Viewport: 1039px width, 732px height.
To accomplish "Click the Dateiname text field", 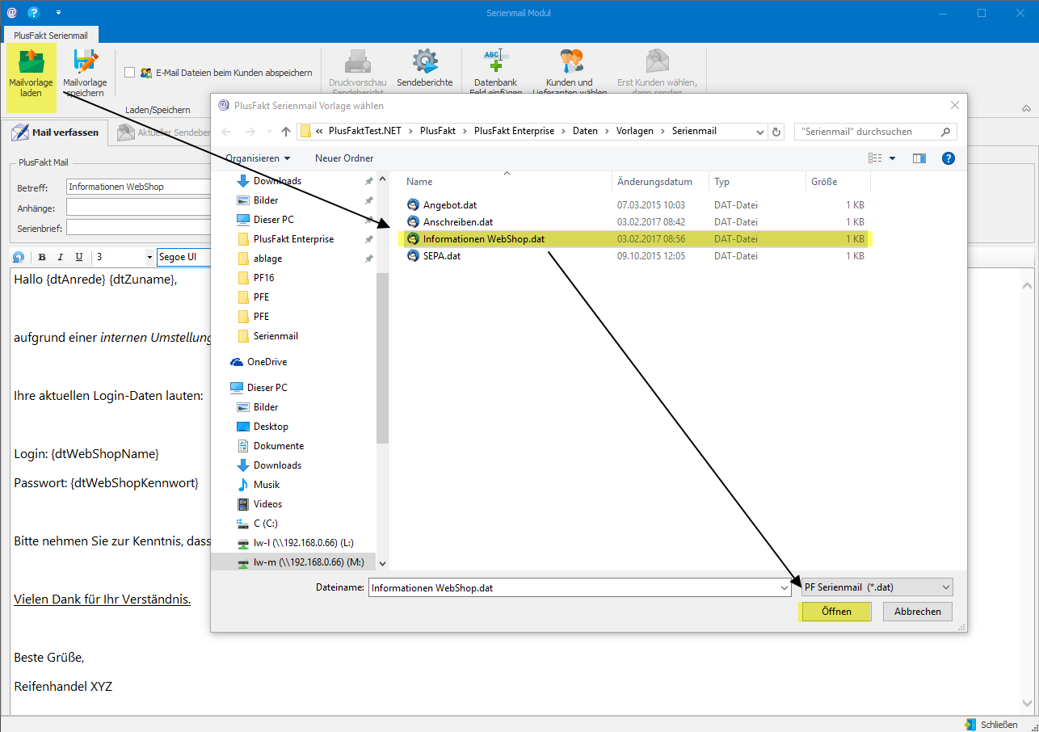I will click(x=574, y=588).
